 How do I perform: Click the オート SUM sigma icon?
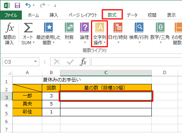click(28, 28)
